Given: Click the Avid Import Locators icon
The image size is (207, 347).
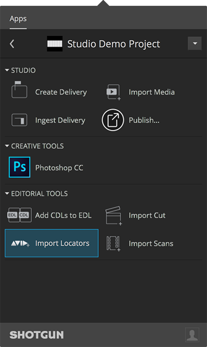Looking at the screenshot, I should click(20, 244).
